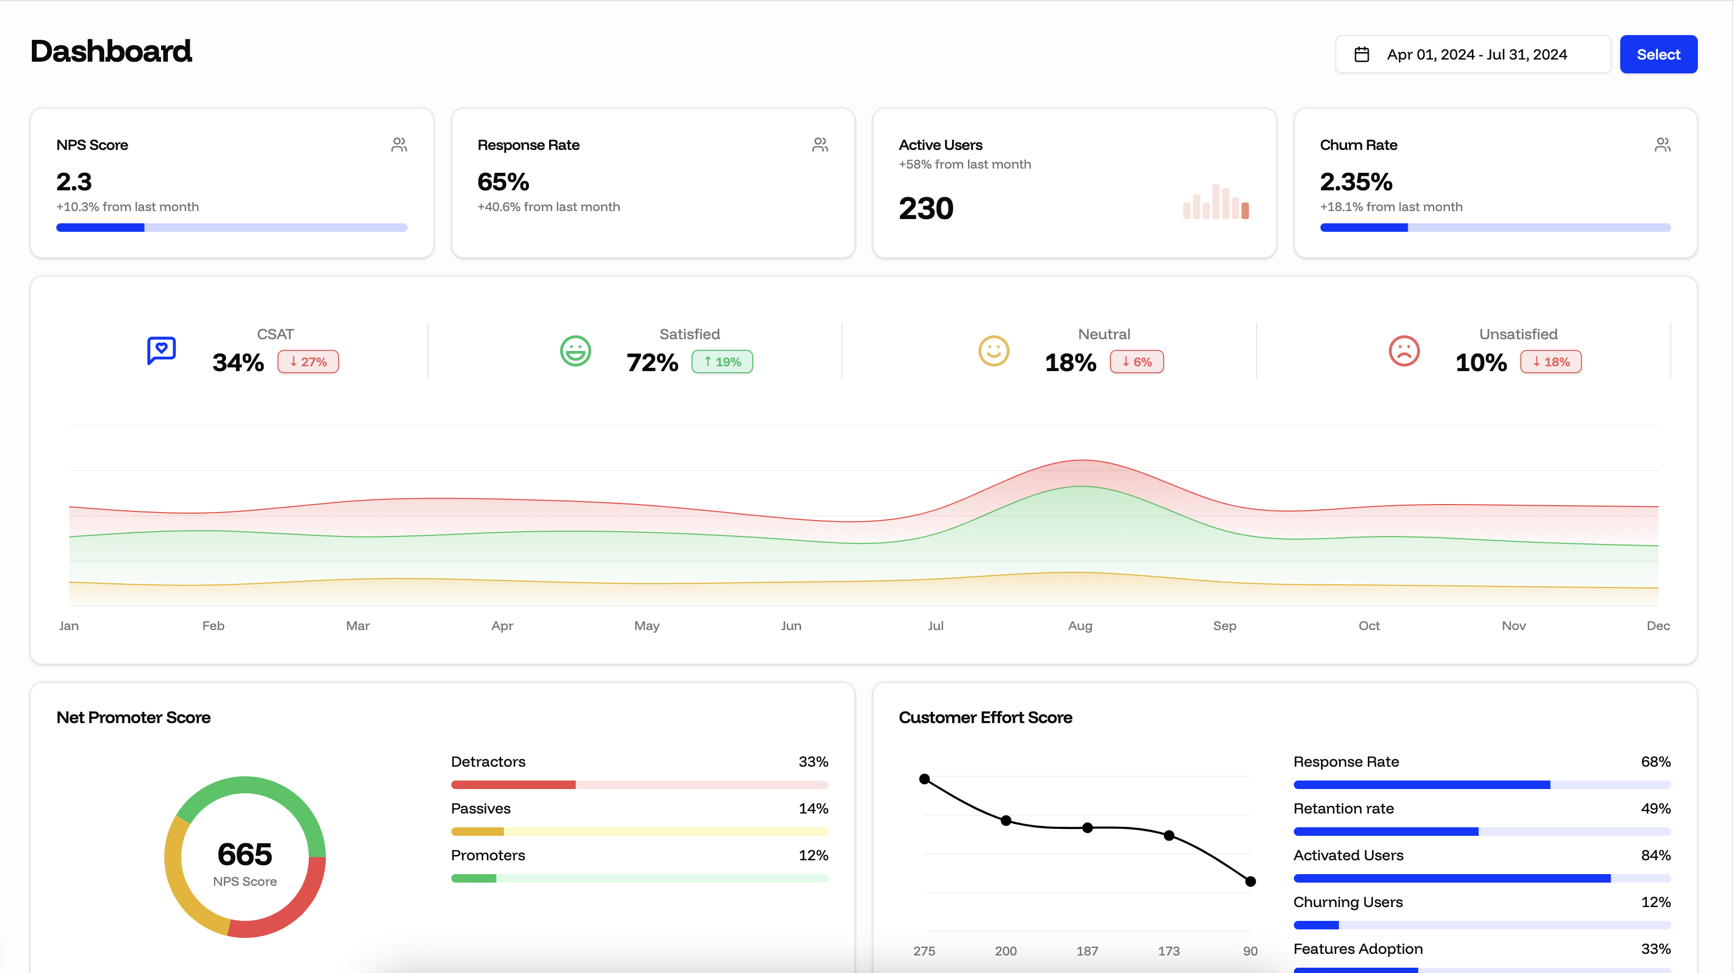Click the 10% Unsatisfied value
Screen dimensions: 1734x973
[1481, 363]
